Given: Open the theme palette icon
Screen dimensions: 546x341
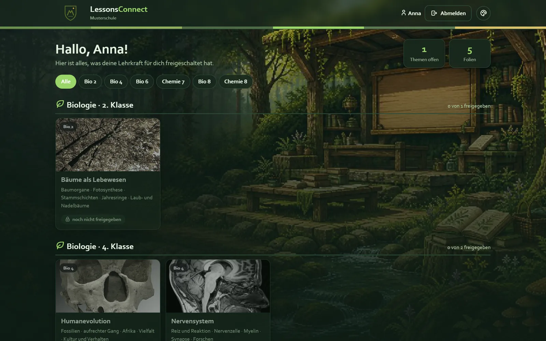Looking at the screenshot, I should tap(483, 13).
